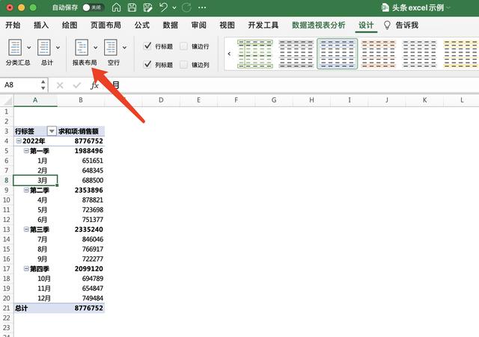Click the A8 name box field
Viewport: 479px width, 337px height.
[x=22, y=85]
